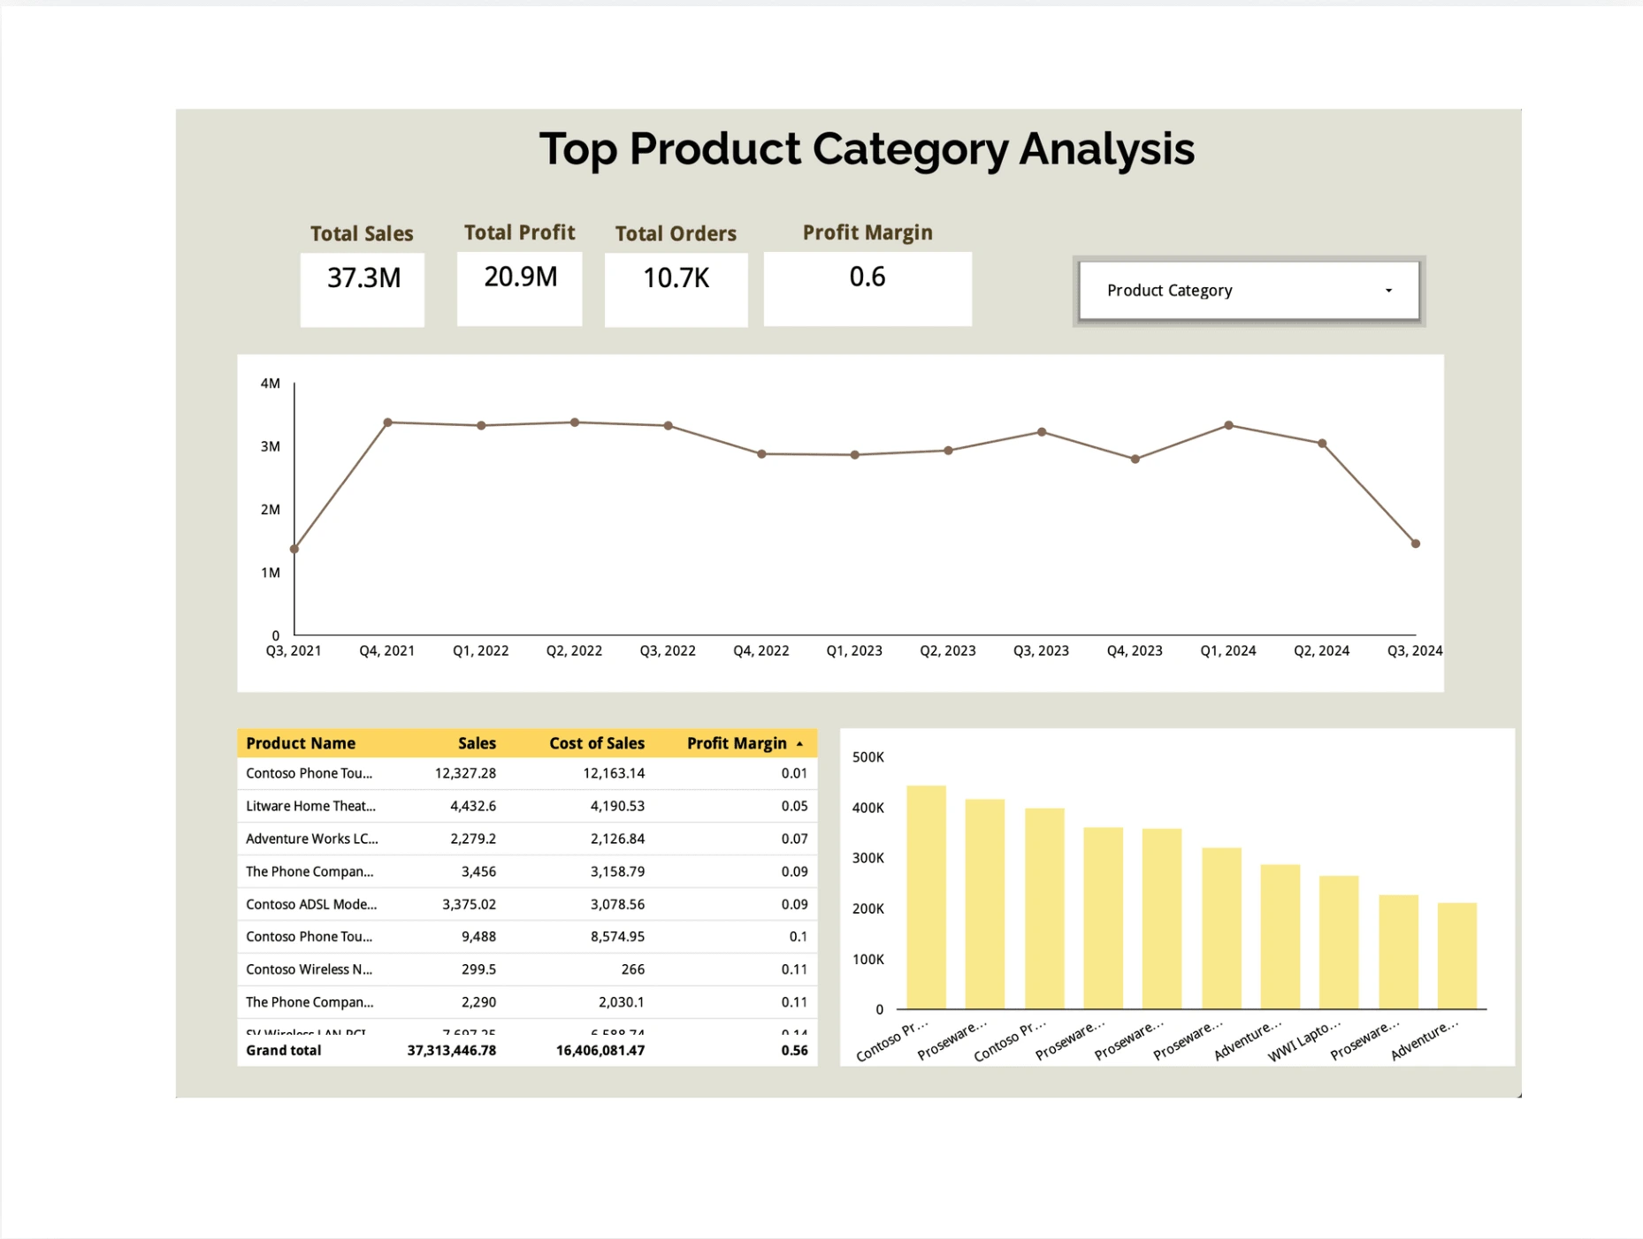Click the Total Orders 10.7K scorecard

pyautogui.click(x=676, y=289)
